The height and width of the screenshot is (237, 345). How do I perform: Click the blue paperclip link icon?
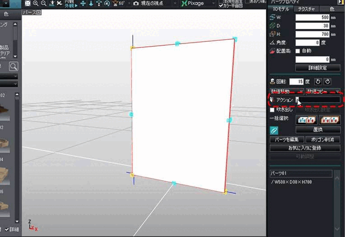(x=274, y=130)
